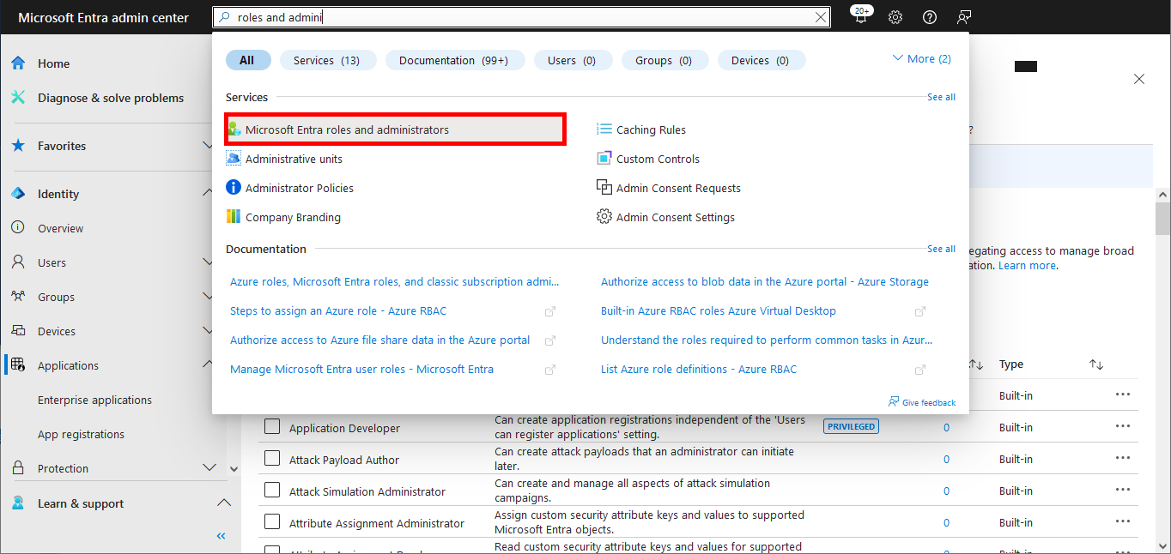Screen dimensions: 1171x554
Task: Open the help question mark menu
Action: [x=929, y=17]
